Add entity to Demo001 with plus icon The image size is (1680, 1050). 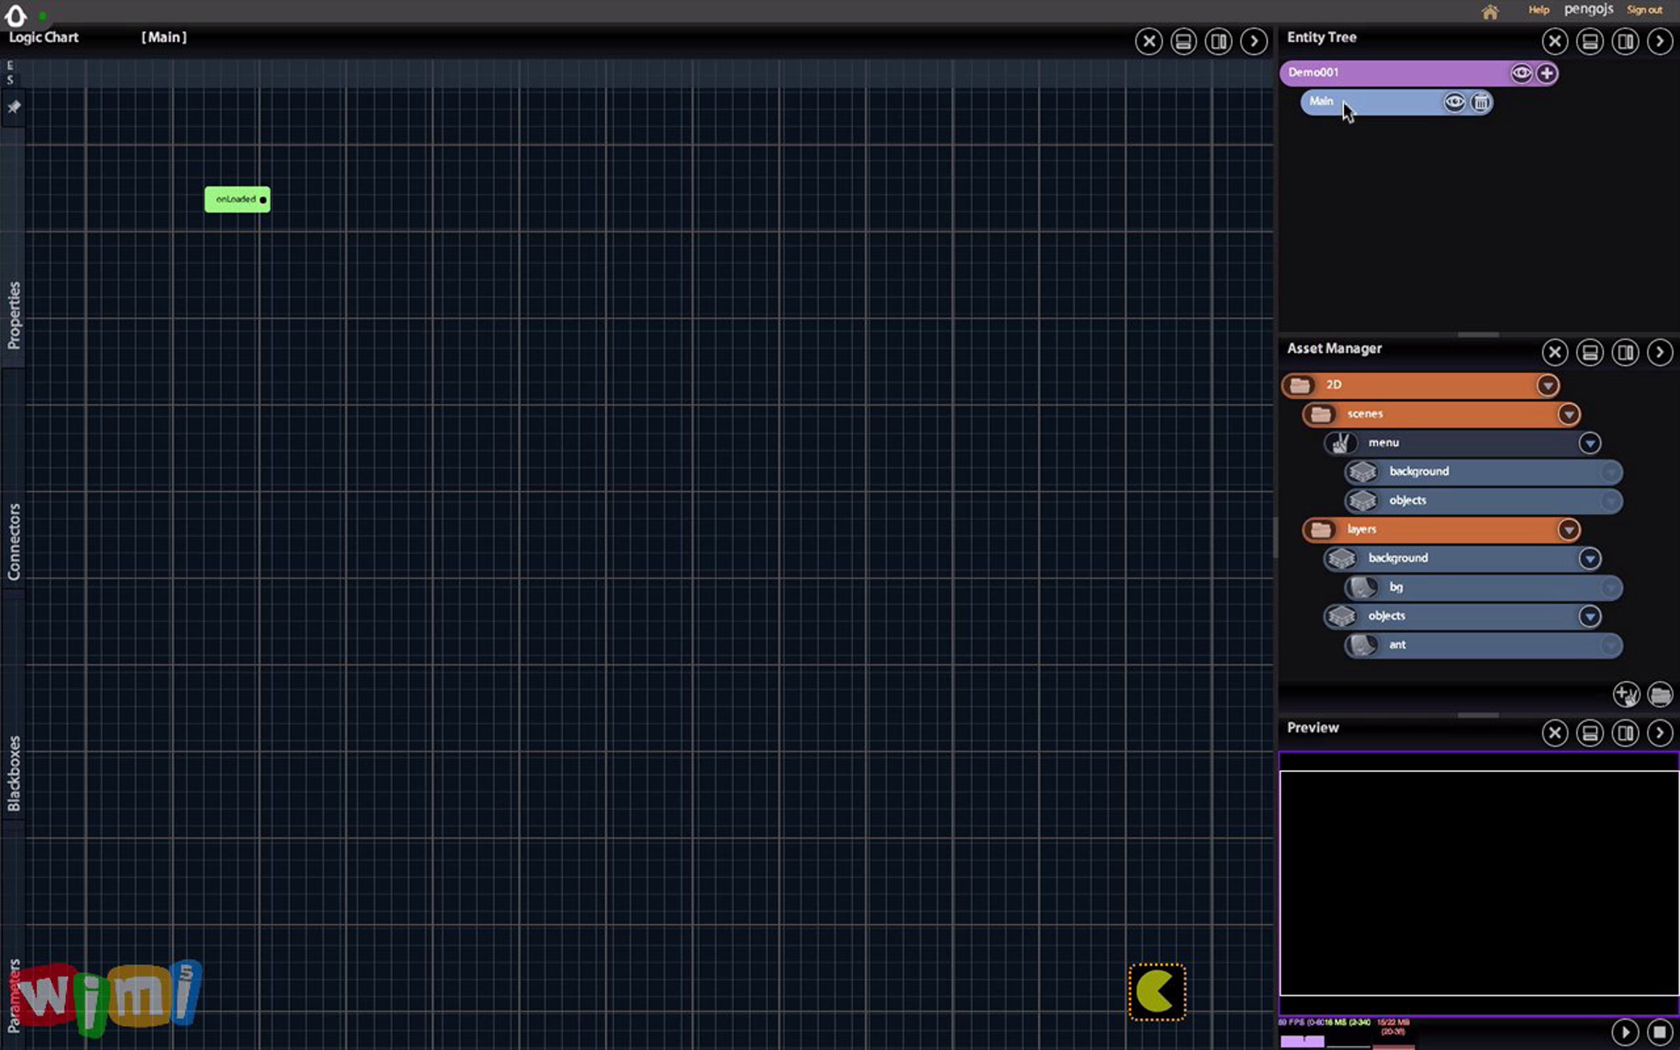click(x=1546, y=73)
